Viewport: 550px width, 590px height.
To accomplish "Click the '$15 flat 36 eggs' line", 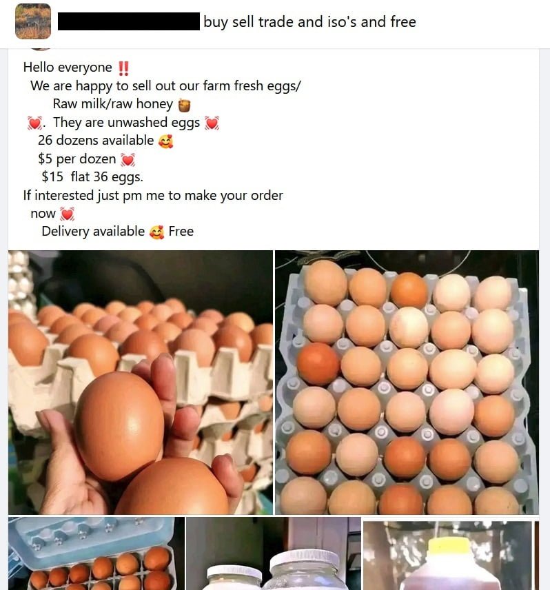I will (x=92, y=177).
